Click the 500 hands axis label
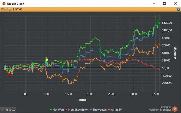The width and height of the screenshot is (181, 113). (25, 94)
